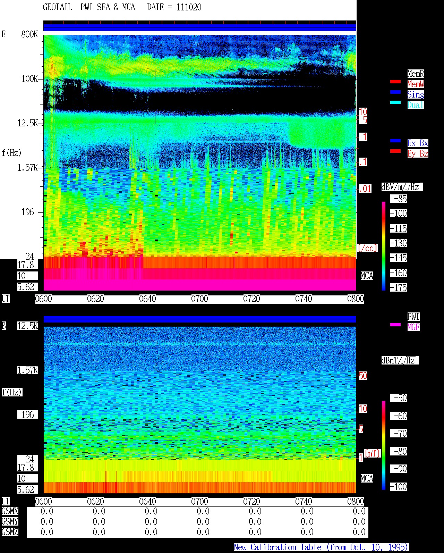Image resolution: width=444 pixels, height=553 pixels.
Task: Click the PWI legend label
Action: click(x=413, y=317)
